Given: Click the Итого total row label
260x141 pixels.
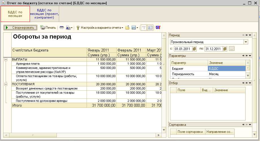Looking at the screenshot, I should 17,105.
